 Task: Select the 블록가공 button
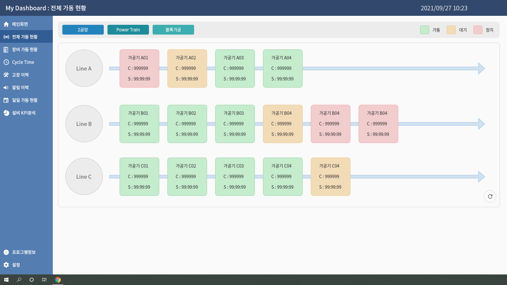[173, 30]
